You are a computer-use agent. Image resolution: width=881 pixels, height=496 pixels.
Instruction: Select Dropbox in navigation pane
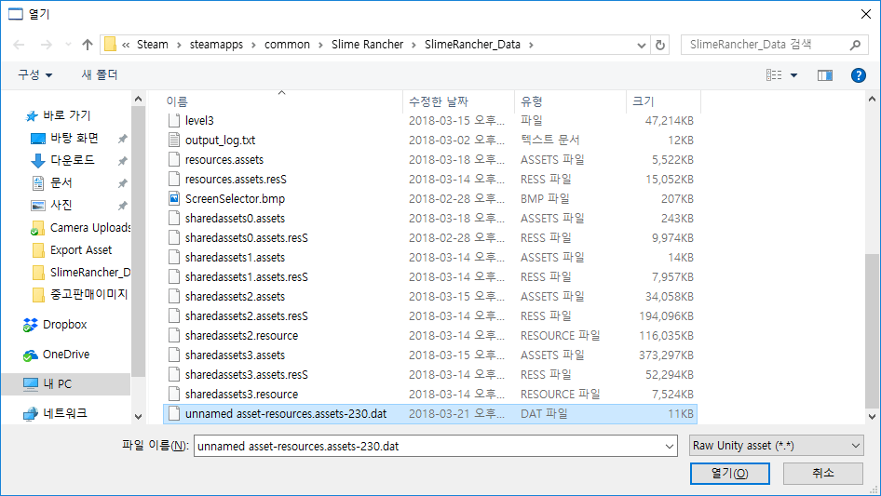pos(64,325)
